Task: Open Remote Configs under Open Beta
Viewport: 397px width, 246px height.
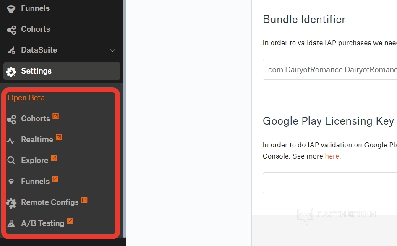Action: (x=50, y=202)
